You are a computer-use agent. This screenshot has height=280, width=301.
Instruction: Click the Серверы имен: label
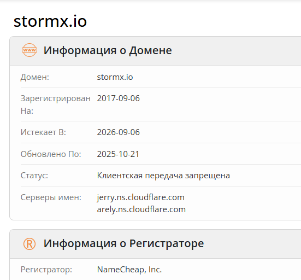pos(51,197)
